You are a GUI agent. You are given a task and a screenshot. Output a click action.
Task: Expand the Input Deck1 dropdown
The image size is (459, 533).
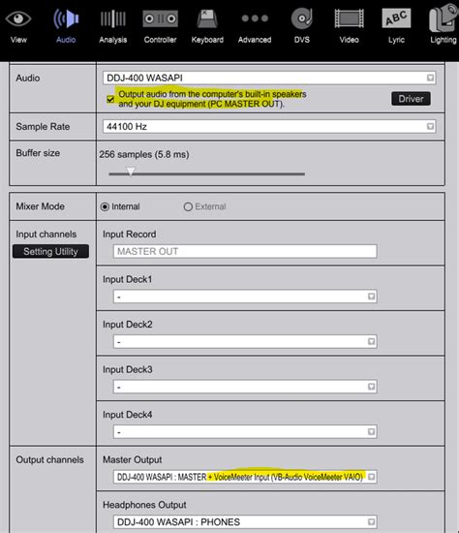click(245, 297)
